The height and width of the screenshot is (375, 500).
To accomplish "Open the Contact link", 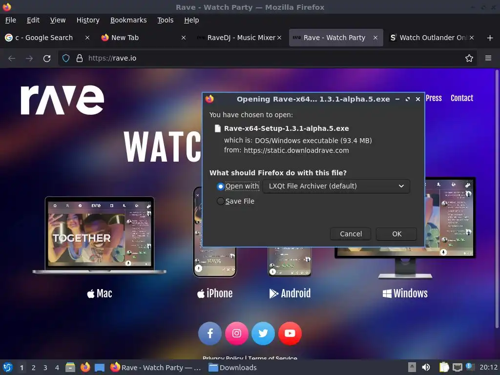I will (x=462, y=98).
